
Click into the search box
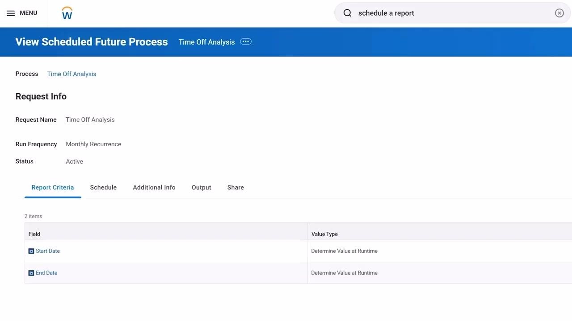point(452,13)
